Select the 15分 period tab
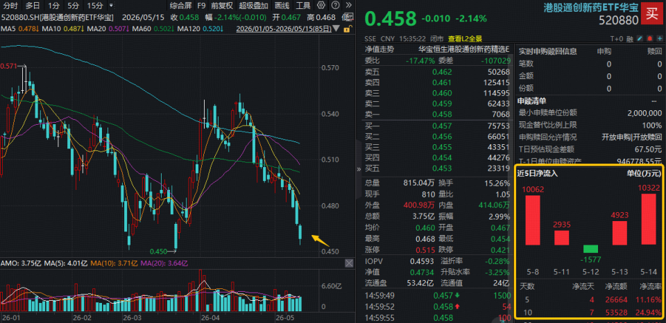666x323 pixels. click(x=95, y=6)
